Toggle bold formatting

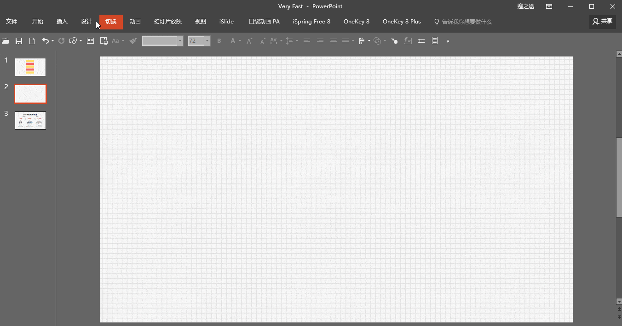point(219,41)
